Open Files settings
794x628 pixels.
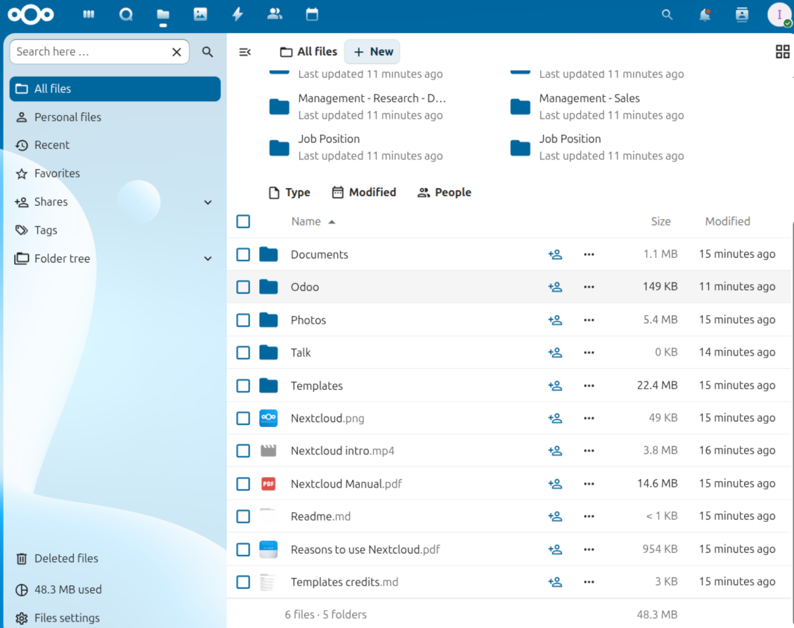point(67,618)
